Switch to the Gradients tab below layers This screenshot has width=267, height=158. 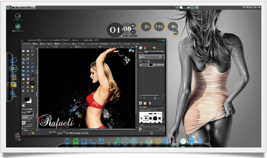[149, 103]
